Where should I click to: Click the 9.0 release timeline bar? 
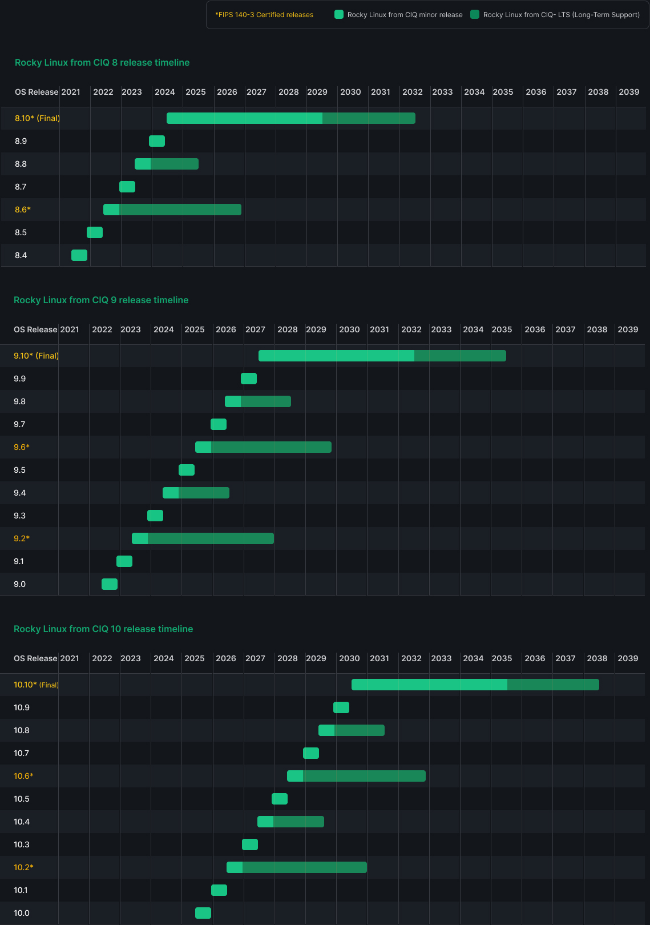coord(110,584)
